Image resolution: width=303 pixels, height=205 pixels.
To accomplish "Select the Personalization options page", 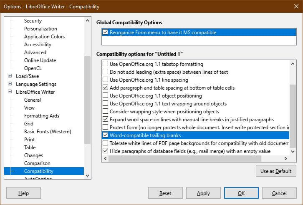I will point(40,29).
